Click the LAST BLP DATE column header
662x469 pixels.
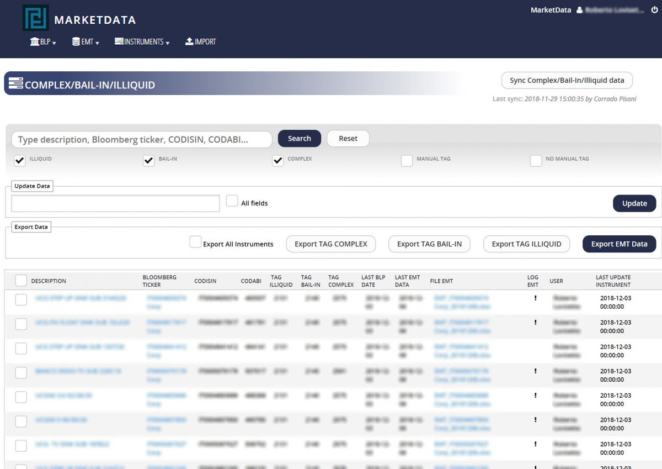(x=373, y=281)
